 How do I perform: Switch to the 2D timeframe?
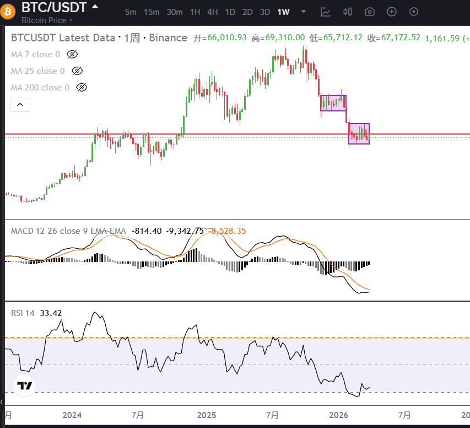click(247, 12)
